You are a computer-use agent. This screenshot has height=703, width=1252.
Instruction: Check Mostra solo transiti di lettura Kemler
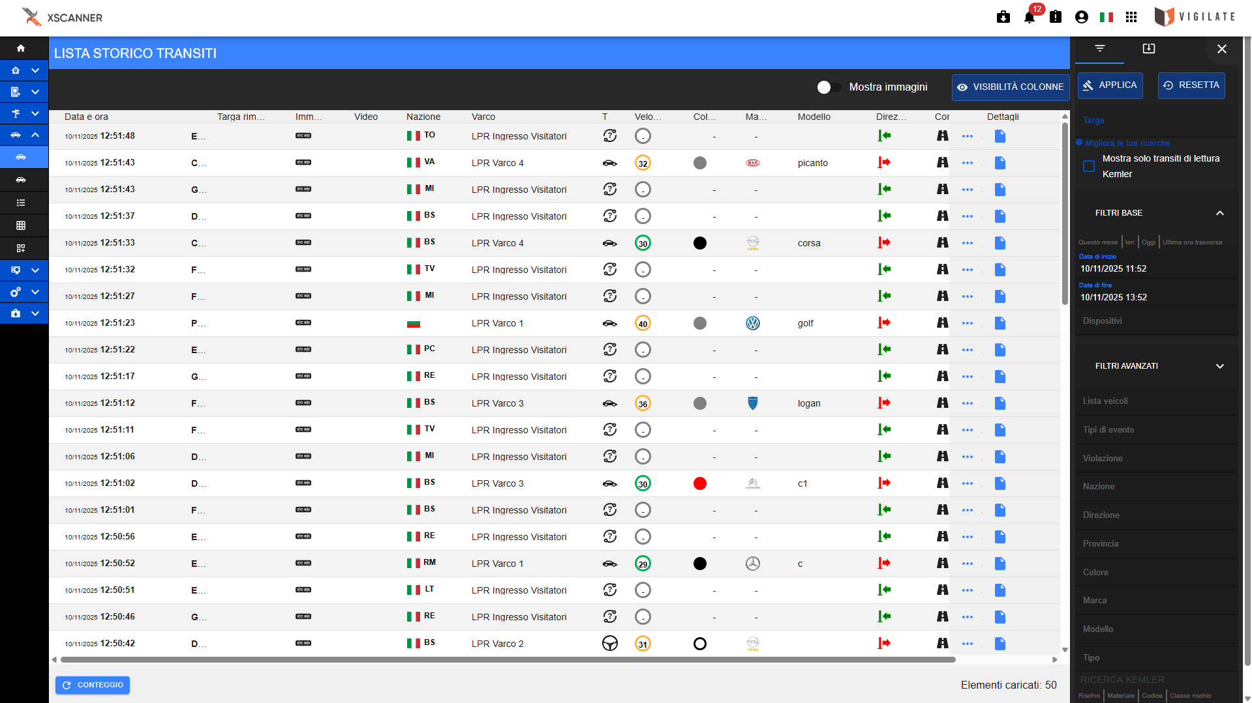coord(1089,166)
